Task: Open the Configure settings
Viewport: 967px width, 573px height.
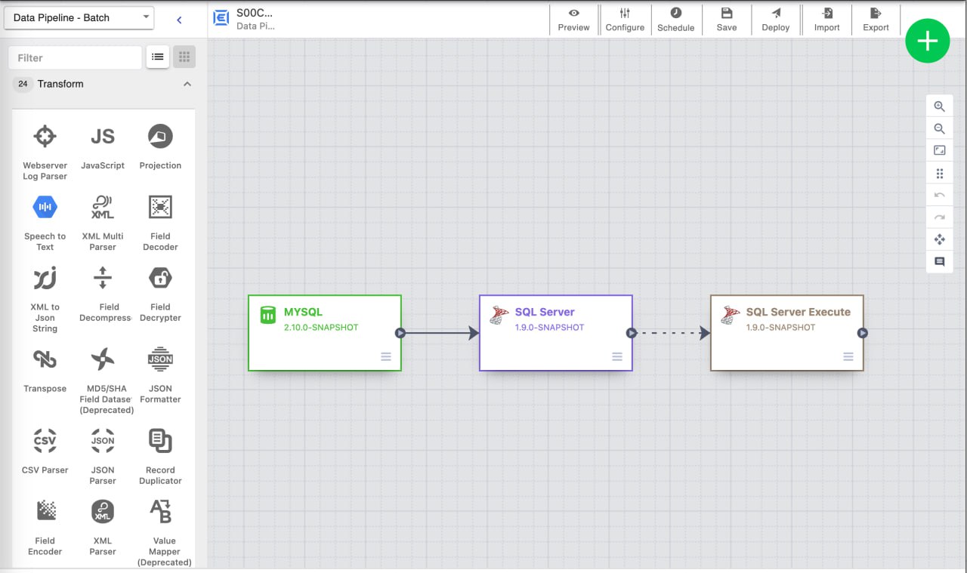Action: pyautogui.click(x=625, y=20)
